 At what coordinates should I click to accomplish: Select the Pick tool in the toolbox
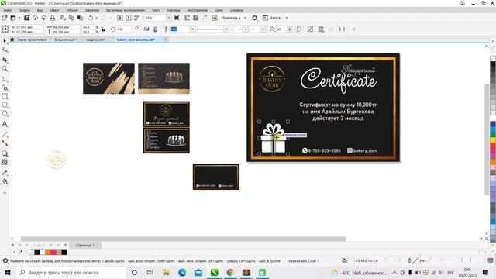point(5,41)
